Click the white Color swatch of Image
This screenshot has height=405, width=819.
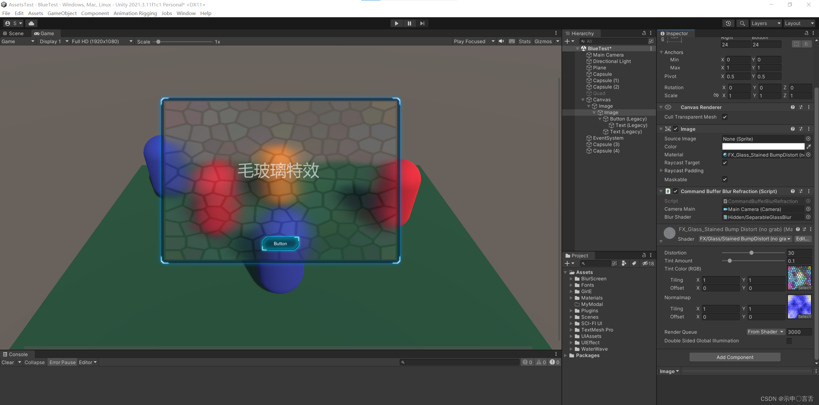pos(763,147)
